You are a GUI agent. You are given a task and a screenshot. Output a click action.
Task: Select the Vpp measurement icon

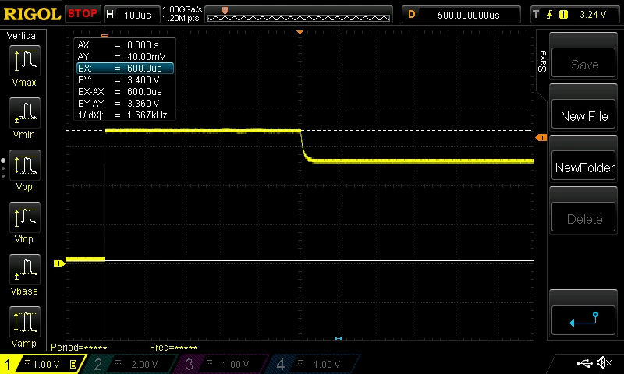tap(25, 165)
